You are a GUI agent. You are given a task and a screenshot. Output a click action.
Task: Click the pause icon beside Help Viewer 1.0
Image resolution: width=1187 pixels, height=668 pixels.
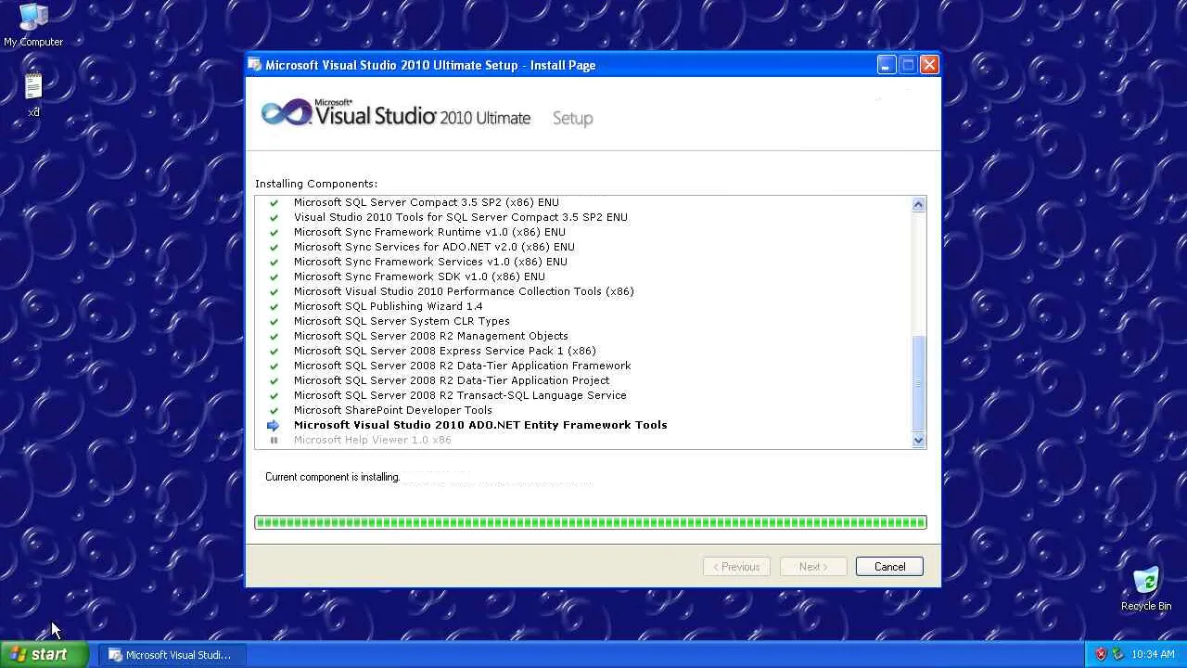click(274, 440)
